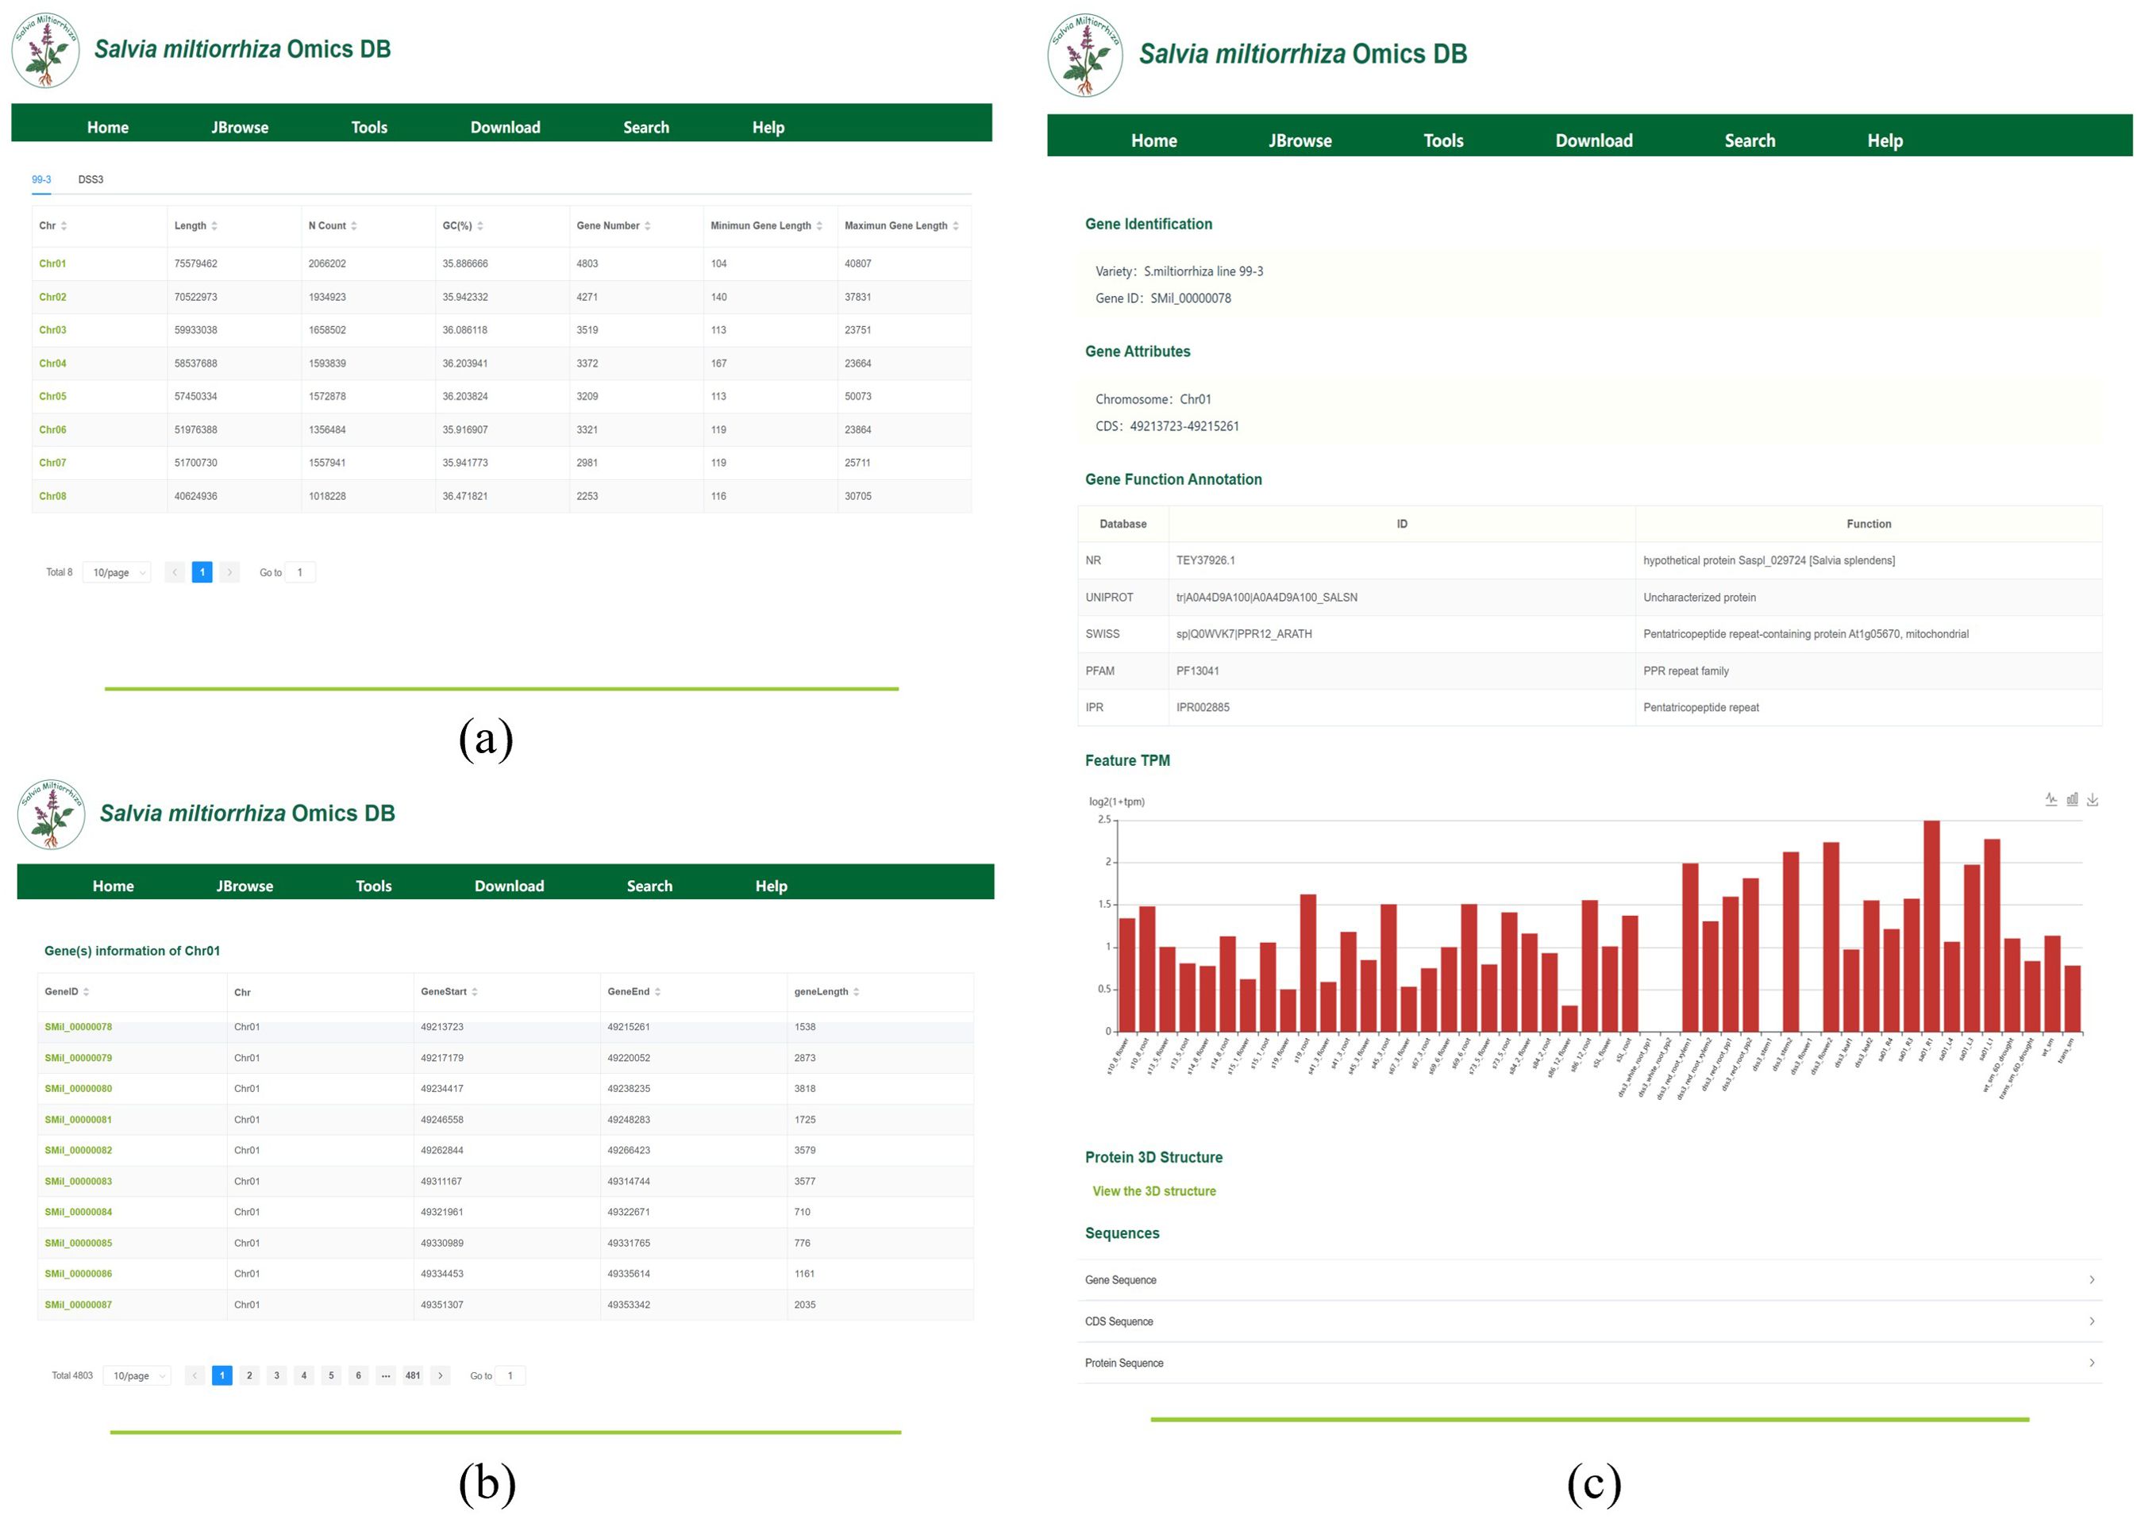Image resolution: width=2141 pixels, height=1519 pixels.
Task: Switch Feature TPM chart to bar view
Action: 2073,800
